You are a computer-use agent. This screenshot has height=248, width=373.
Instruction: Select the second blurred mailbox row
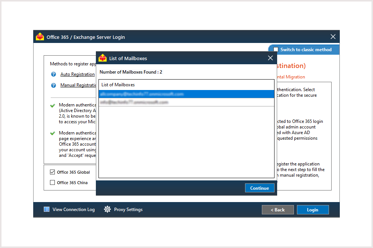(x=186, y=102)
